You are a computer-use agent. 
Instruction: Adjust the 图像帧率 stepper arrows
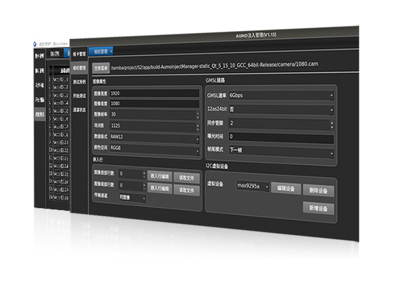click(198, 116)
